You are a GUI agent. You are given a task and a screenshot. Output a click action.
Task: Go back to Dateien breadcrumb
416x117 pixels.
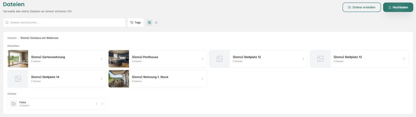point(12,38)
